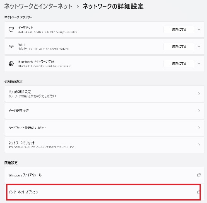The height and width of the screenshot is (203, 207).
Task: Click the Bluetooth network globe icon
Action: [11, 64]
